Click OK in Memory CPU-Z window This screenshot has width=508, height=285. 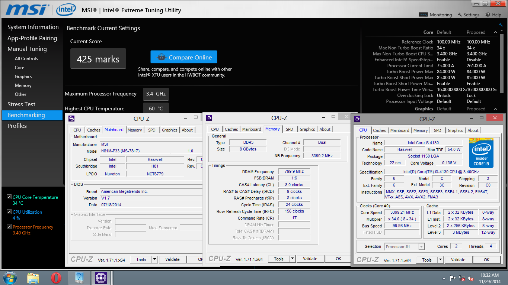[338, 259]
